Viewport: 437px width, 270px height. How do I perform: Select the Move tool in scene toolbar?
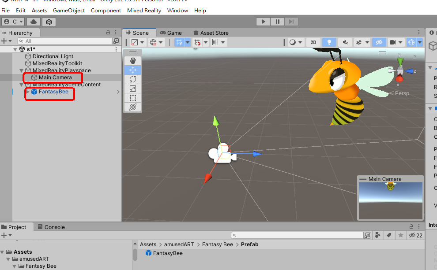click(133, 70)
